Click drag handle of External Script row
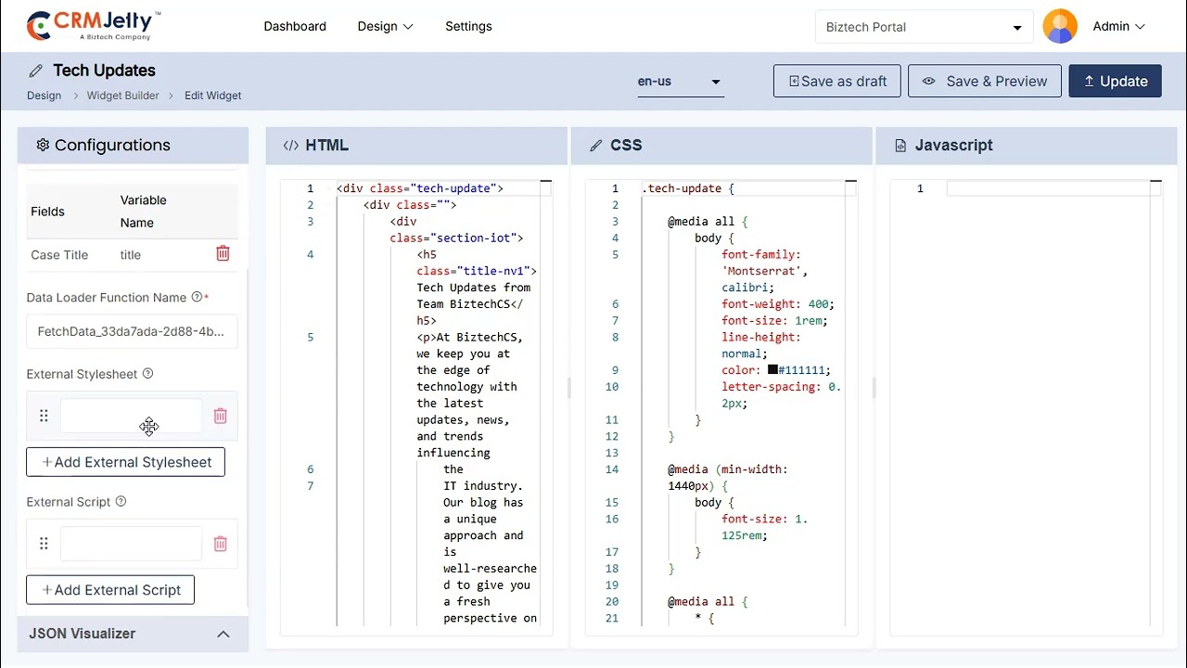1187x668 pixels. [44, 544]
